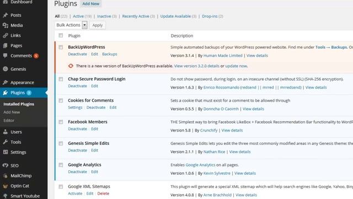
Task: Click the Settings icon in sidebar
Action: pos(6,152)
